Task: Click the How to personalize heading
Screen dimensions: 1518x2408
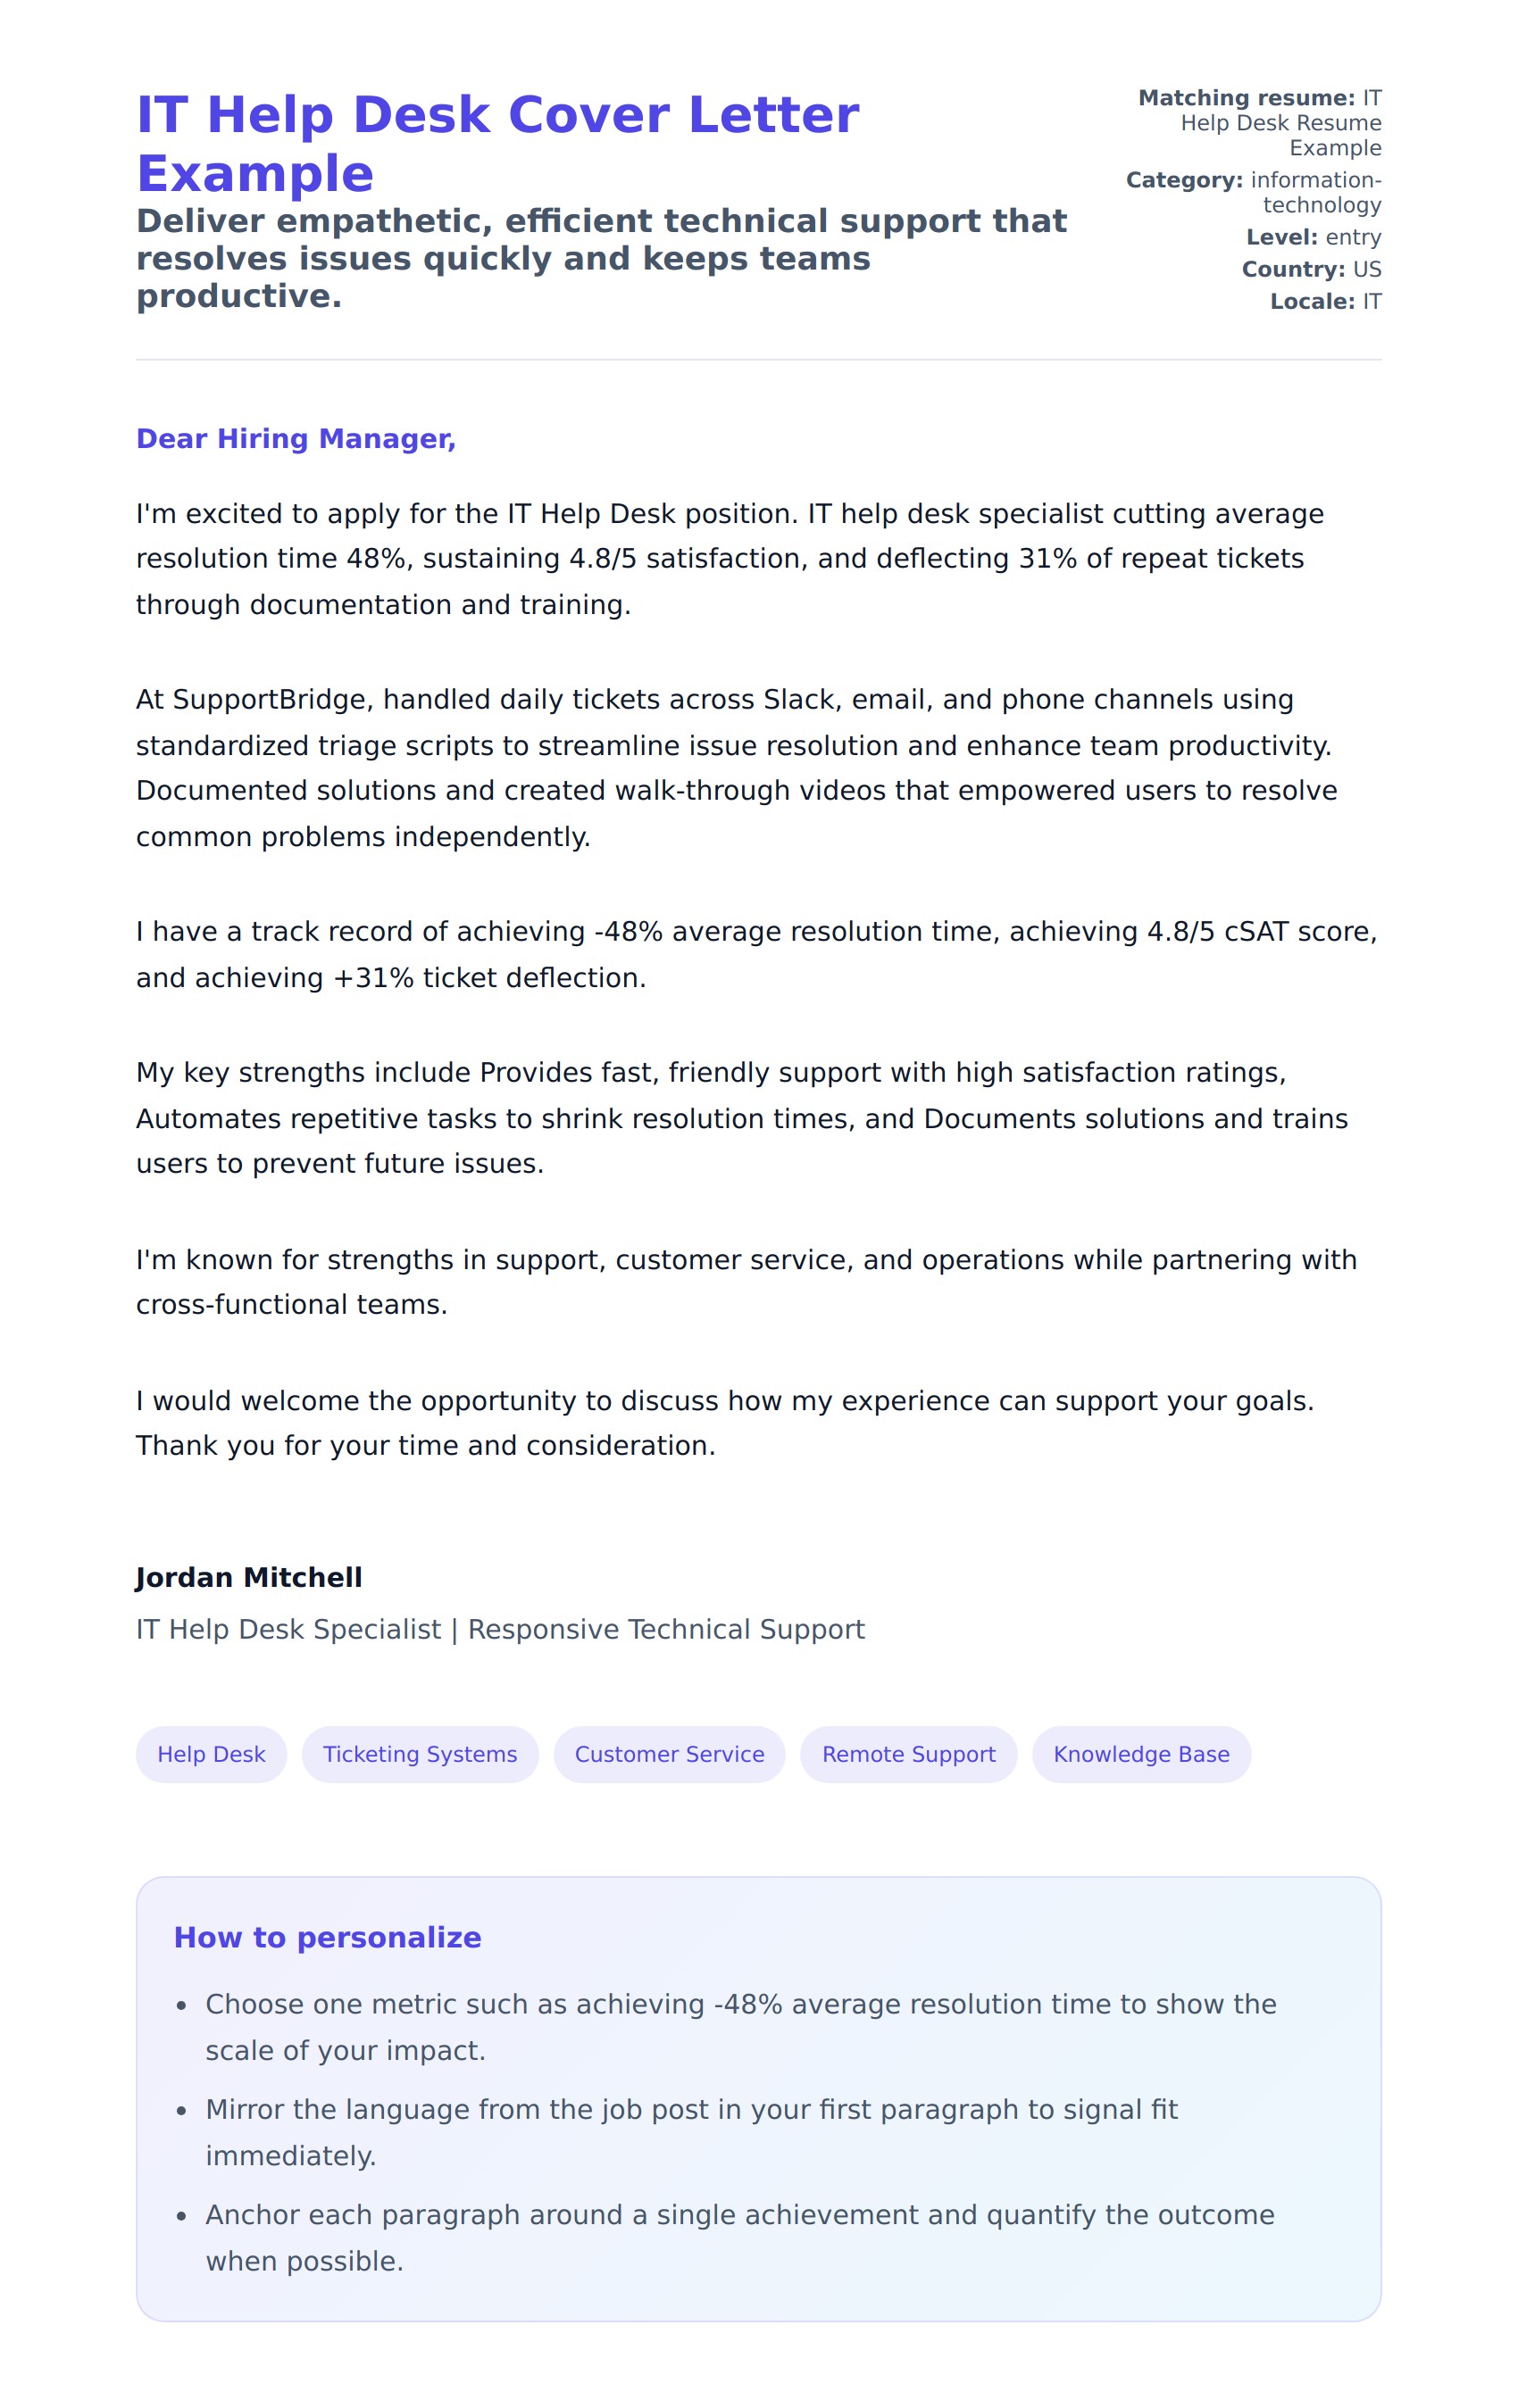Action: click(327, 1937)
